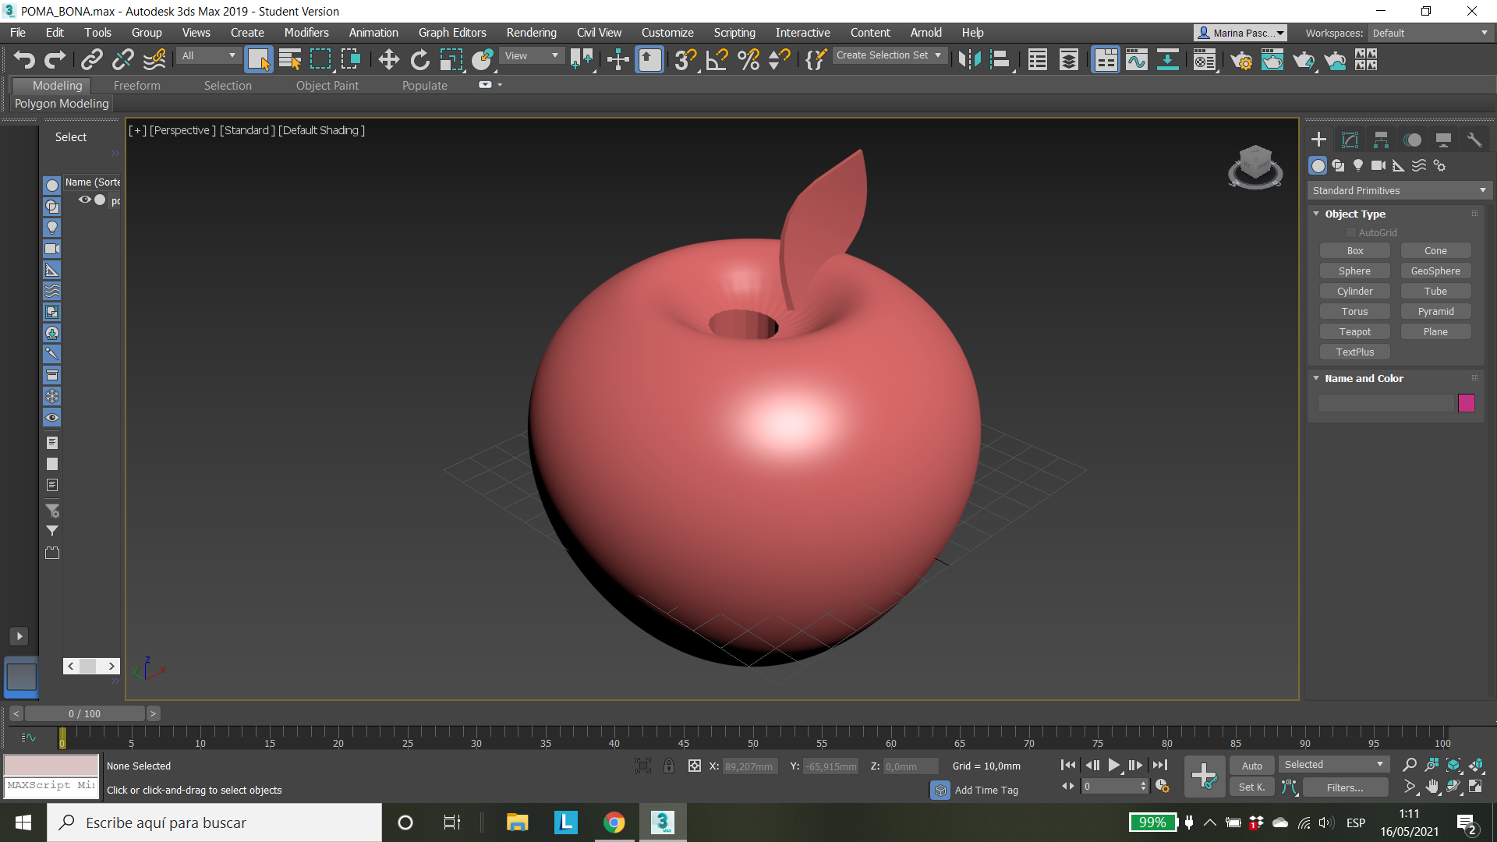1497x842 pixels.
Task: Switch to the Modify panel tab
Action: pyautogui.click(x=1350, y=140)
